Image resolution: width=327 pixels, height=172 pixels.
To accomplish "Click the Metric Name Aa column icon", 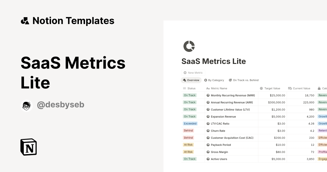I will (x=208, y=88).
